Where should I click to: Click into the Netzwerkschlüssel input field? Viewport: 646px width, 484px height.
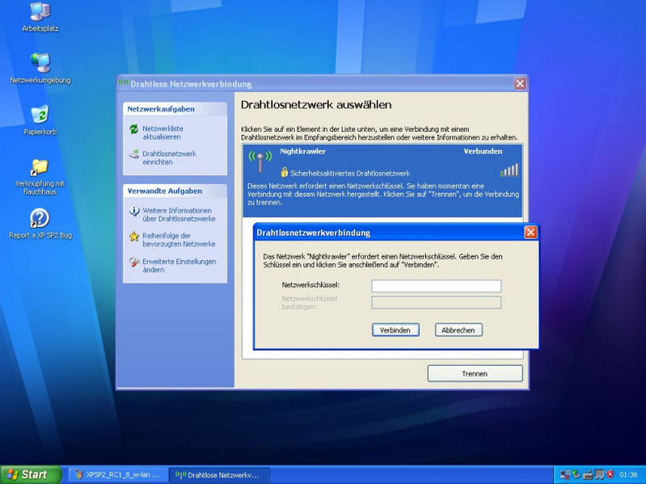[x=437, y=286]
